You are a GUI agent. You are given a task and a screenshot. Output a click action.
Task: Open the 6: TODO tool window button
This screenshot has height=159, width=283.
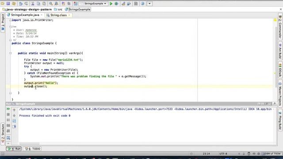pyautogui.click(x=32, y=149)
